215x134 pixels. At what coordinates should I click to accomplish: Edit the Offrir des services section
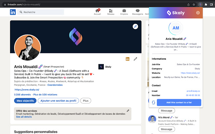128,111
